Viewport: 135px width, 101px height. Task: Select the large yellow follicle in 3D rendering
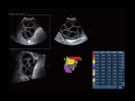(70, 61)
